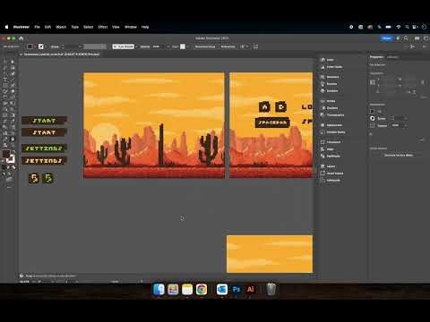The height and width of the screenshot is (322, 430).
Task: Open the Graphic Styles panel
Action: coord(332,131)
